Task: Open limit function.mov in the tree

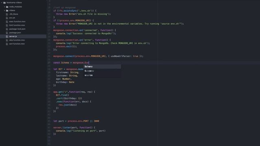Action: click(17, 25)
